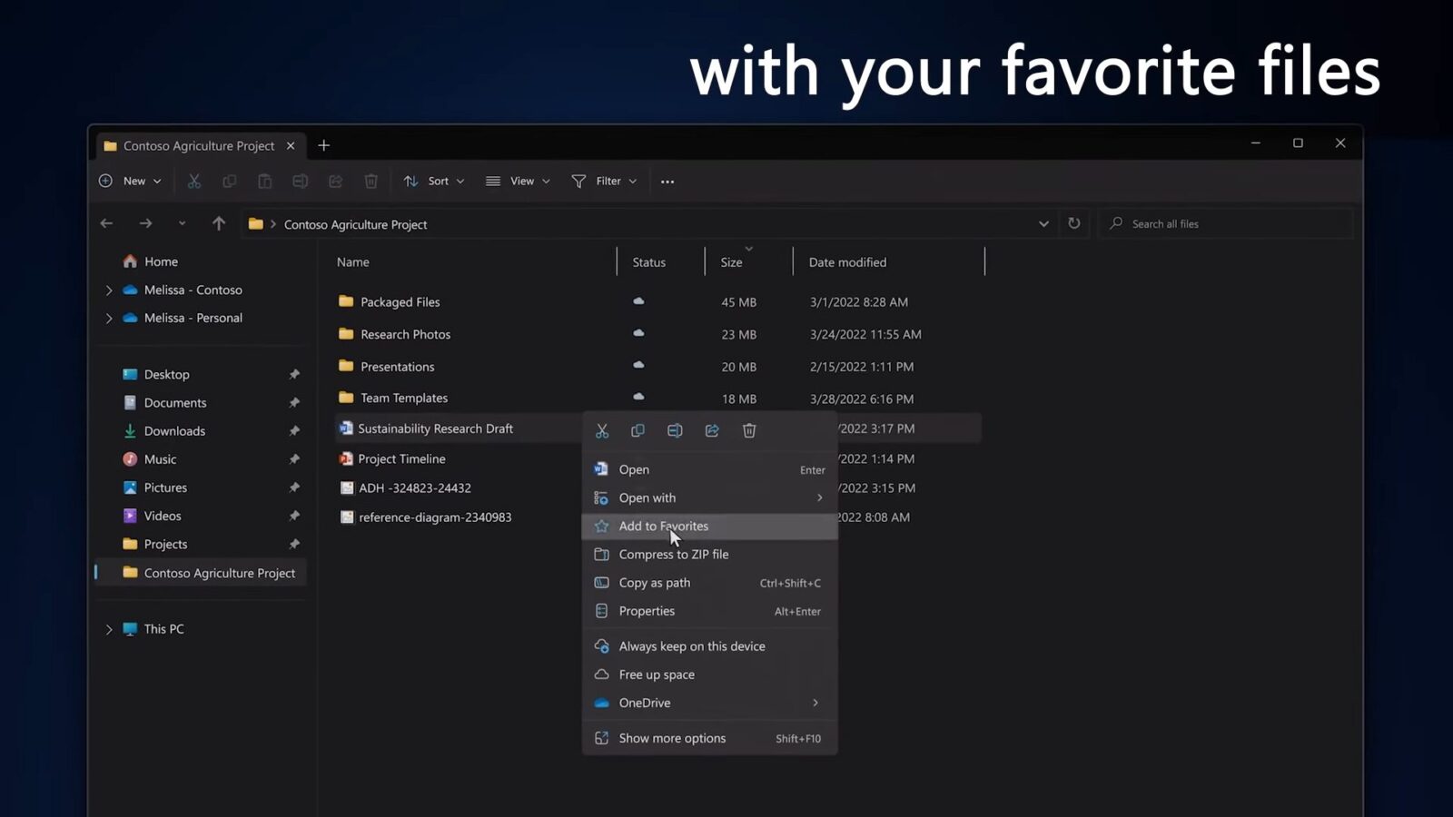
Task: Click the Delete trash icon in context menu
Action: click(749, 430)
